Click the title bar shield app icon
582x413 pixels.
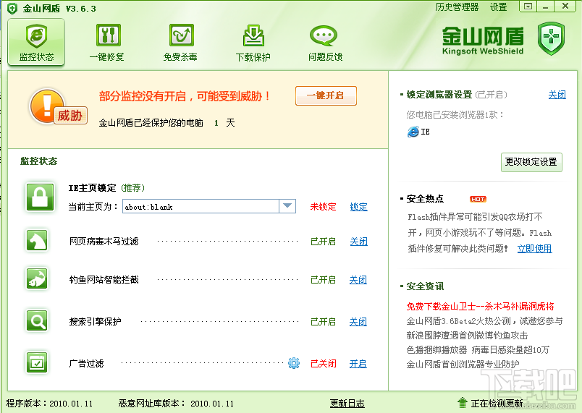pyautogui.click(x=12, y=8)
